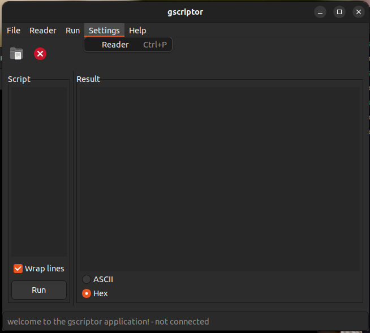Select the ASCII radio button

click(87, 279)
